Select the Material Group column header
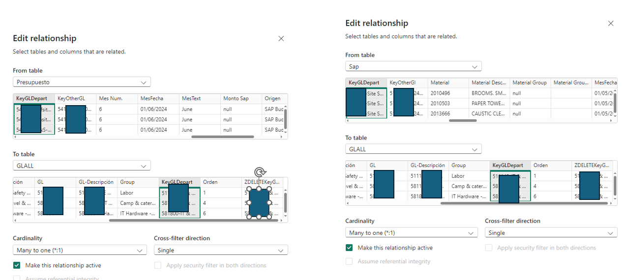 [530, 83]
